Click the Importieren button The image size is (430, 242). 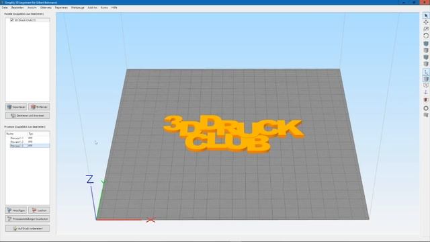pos(16,107)
